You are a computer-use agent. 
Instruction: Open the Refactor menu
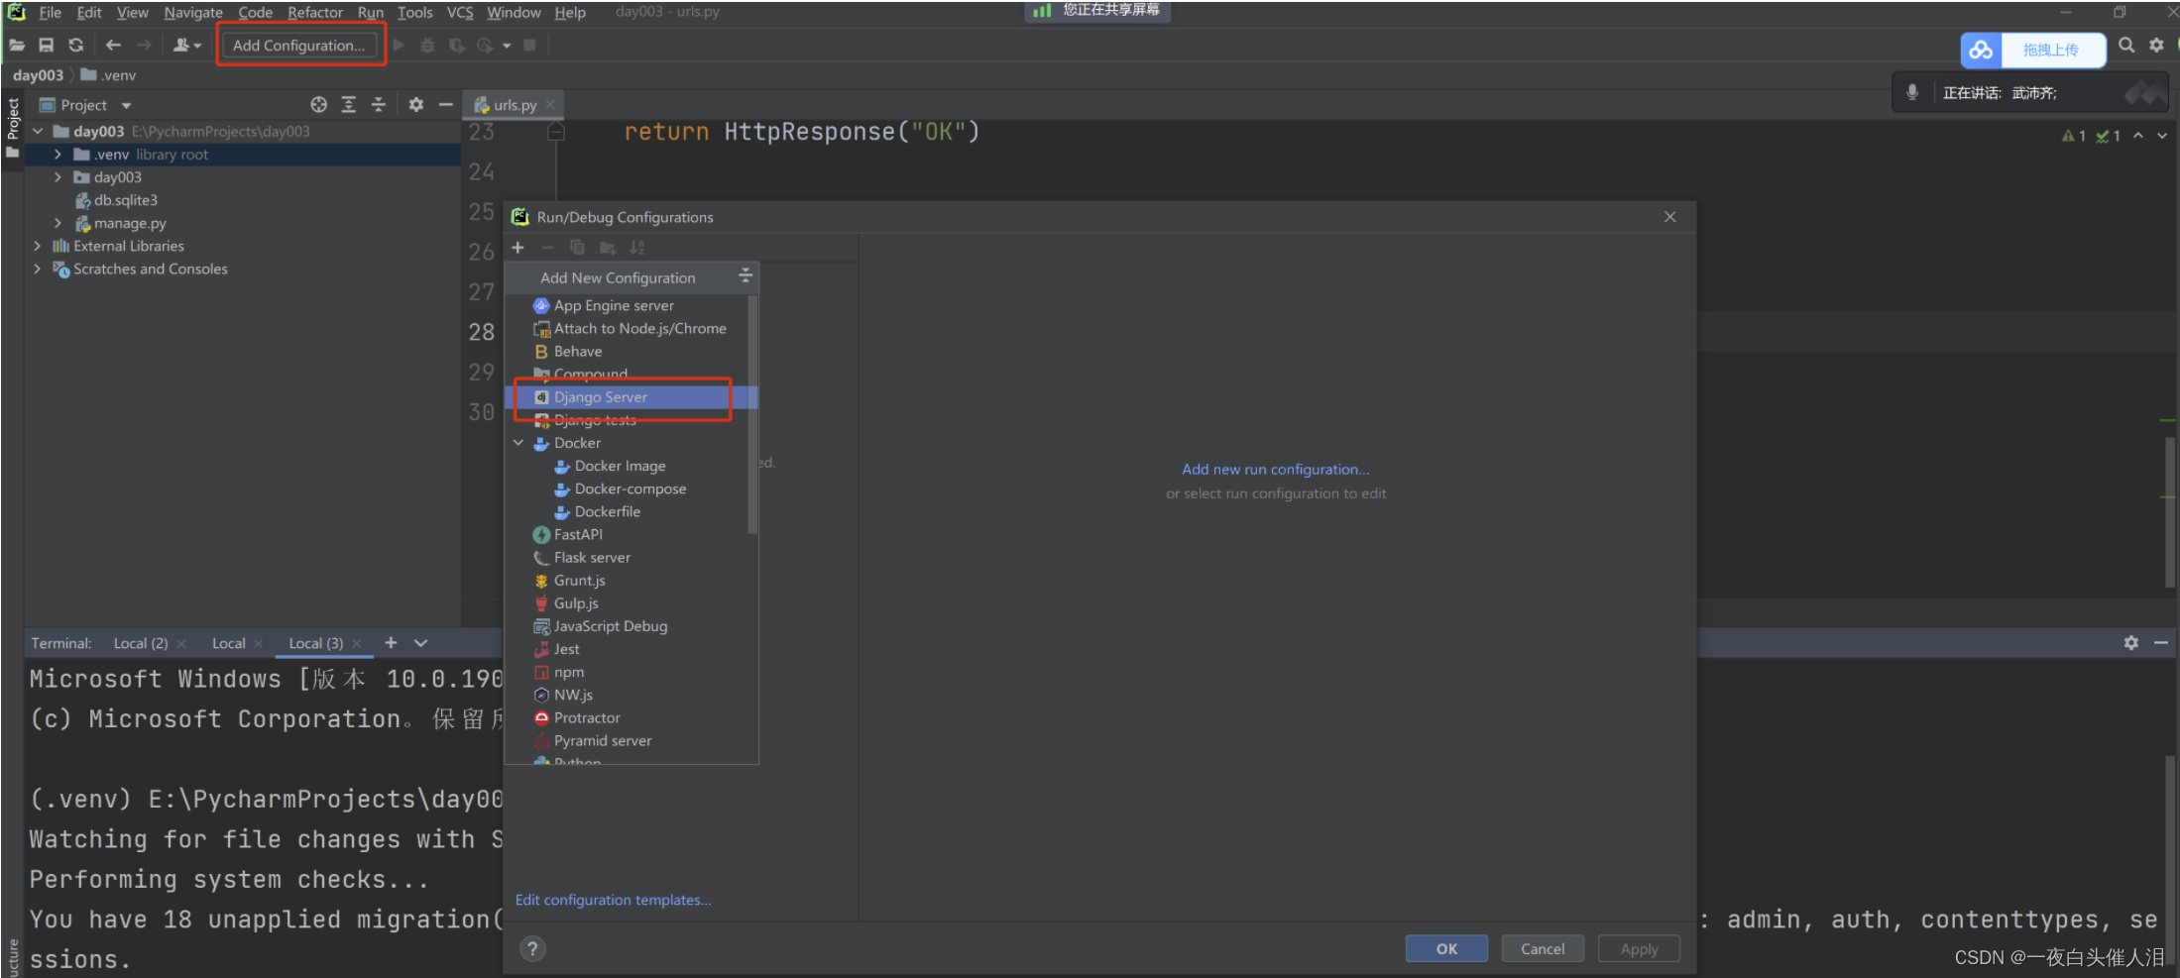[315, 12]
